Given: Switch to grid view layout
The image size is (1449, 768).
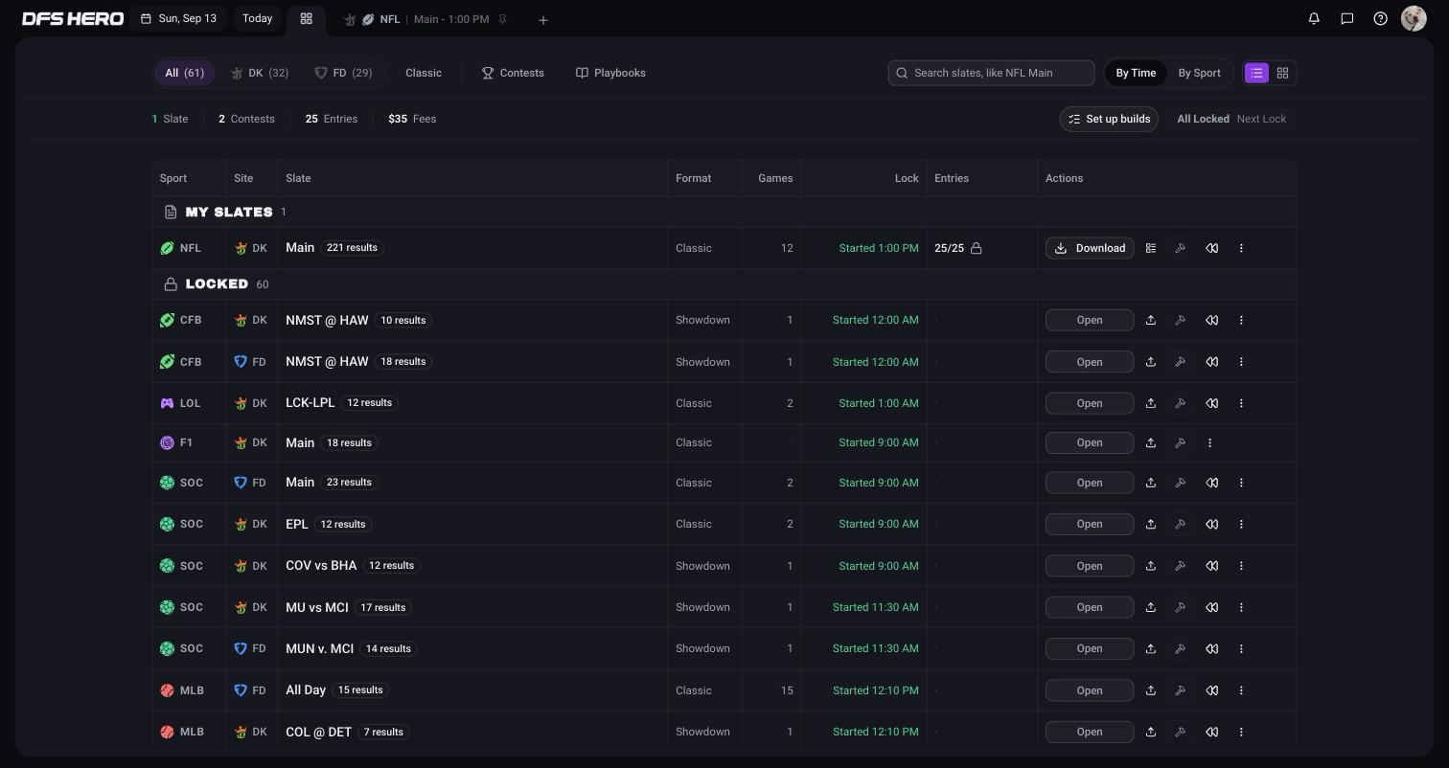Looking at the screenshot, I should (x=1282, y=73).
